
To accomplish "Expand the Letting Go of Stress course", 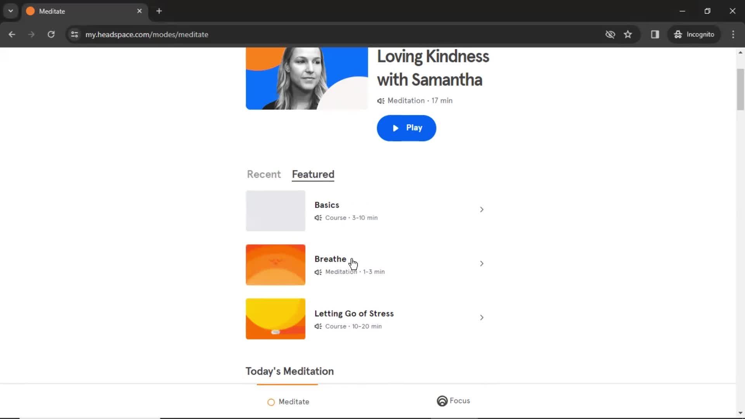I will (481, 317).
